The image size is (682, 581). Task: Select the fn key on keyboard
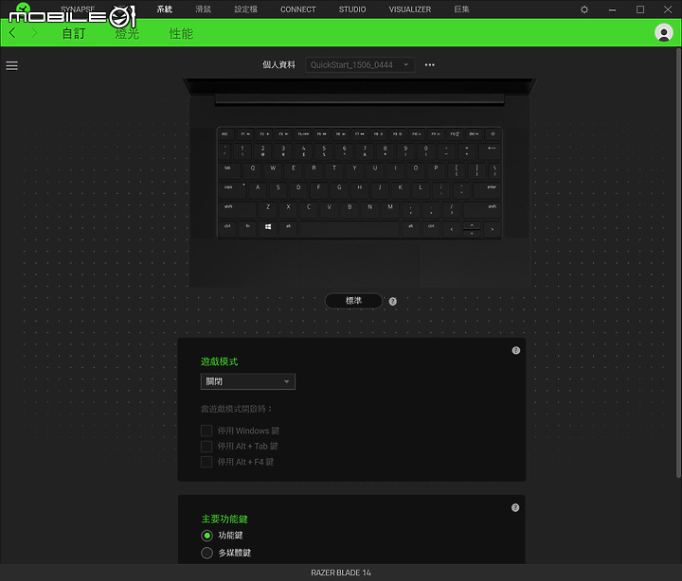point(247,229)
